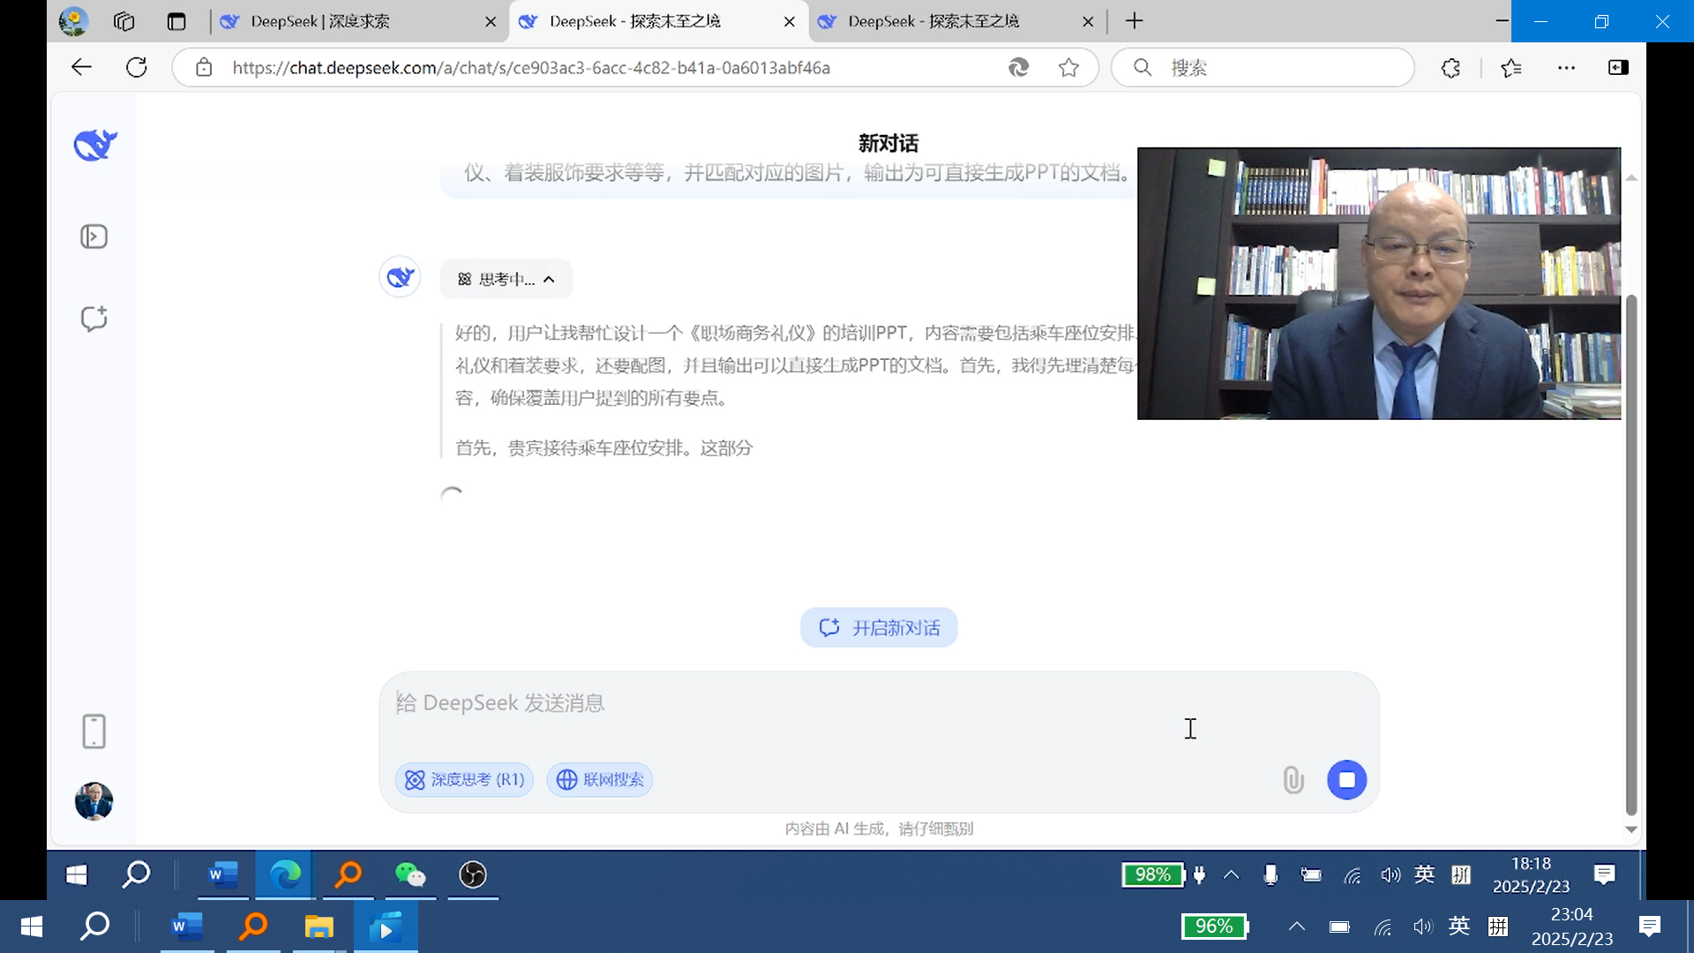This screenshot has width=1694, height=953.
Task: Open the browser settings and more menu
Action: pyautogui.click(x=1566, y=68)
